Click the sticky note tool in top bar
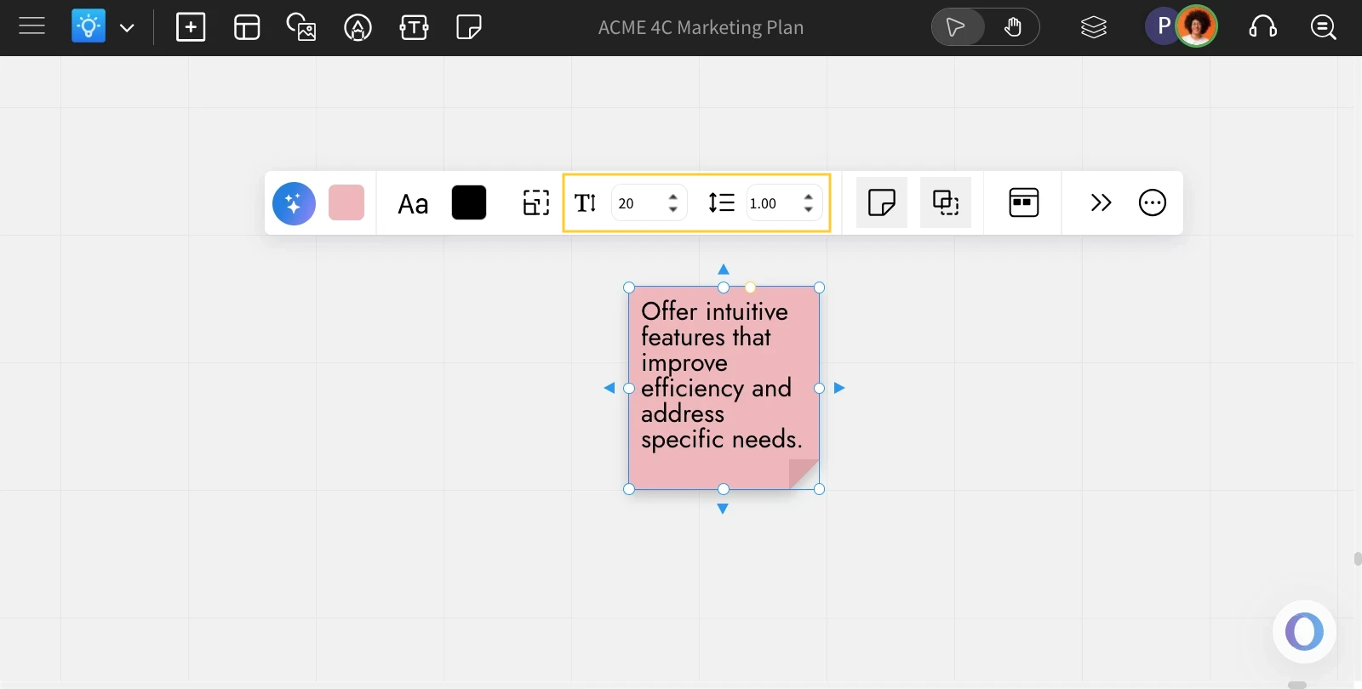Viewport: 1362px width, 689px height. tap(469, 27)
